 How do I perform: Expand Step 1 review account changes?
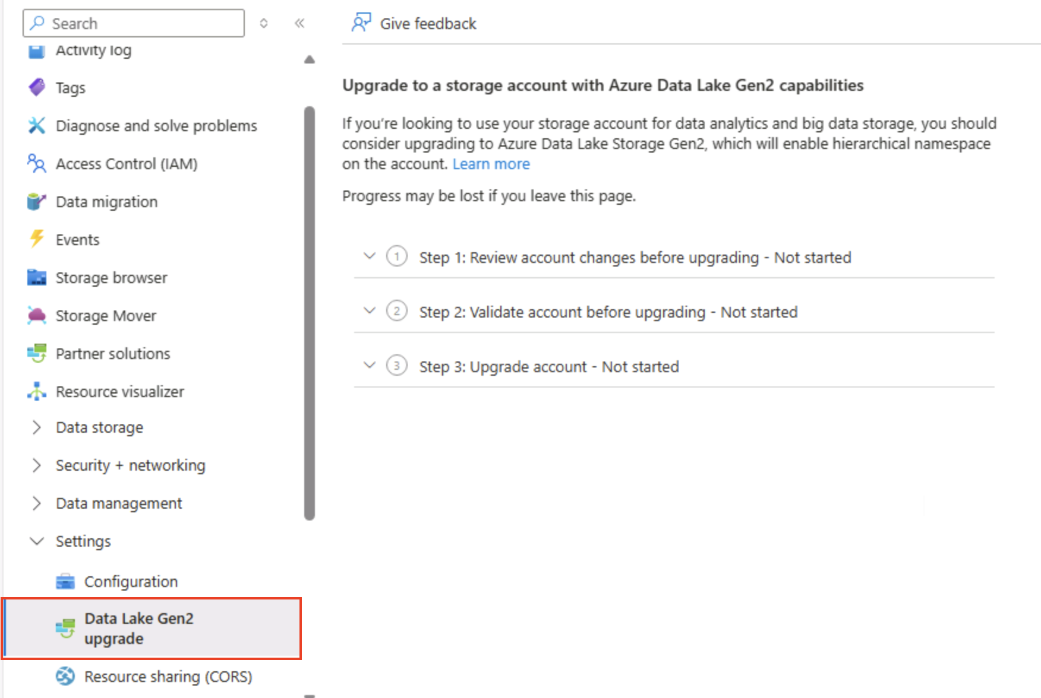[x=369, y=256]
